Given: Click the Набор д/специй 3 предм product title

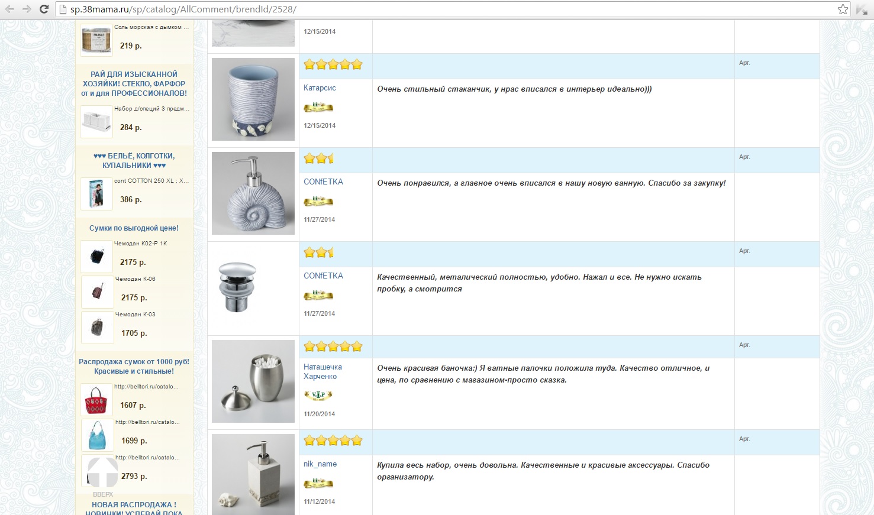Looking at the screenshot, I should coord(151,109).
